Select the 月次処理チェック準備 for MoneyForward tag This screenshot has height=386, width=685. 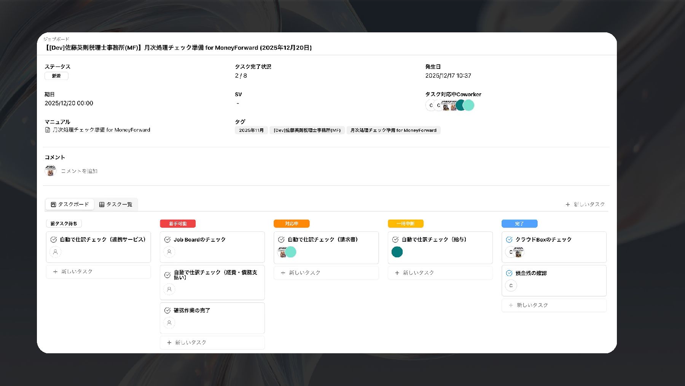click(x=393, y=130)
